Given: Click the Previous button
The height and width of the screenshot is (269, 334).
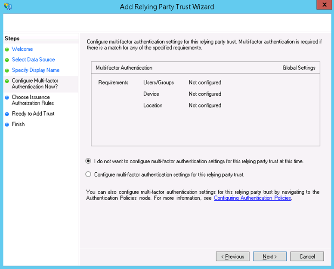Looking at the screenshot, I should click(x=232, y=257).
